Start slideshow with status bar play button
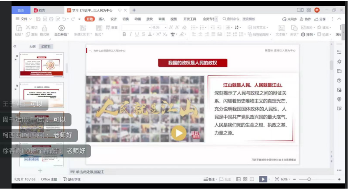The height and width of the screenshot is (189, 348). pyautogui.click(x=262, y=179)
